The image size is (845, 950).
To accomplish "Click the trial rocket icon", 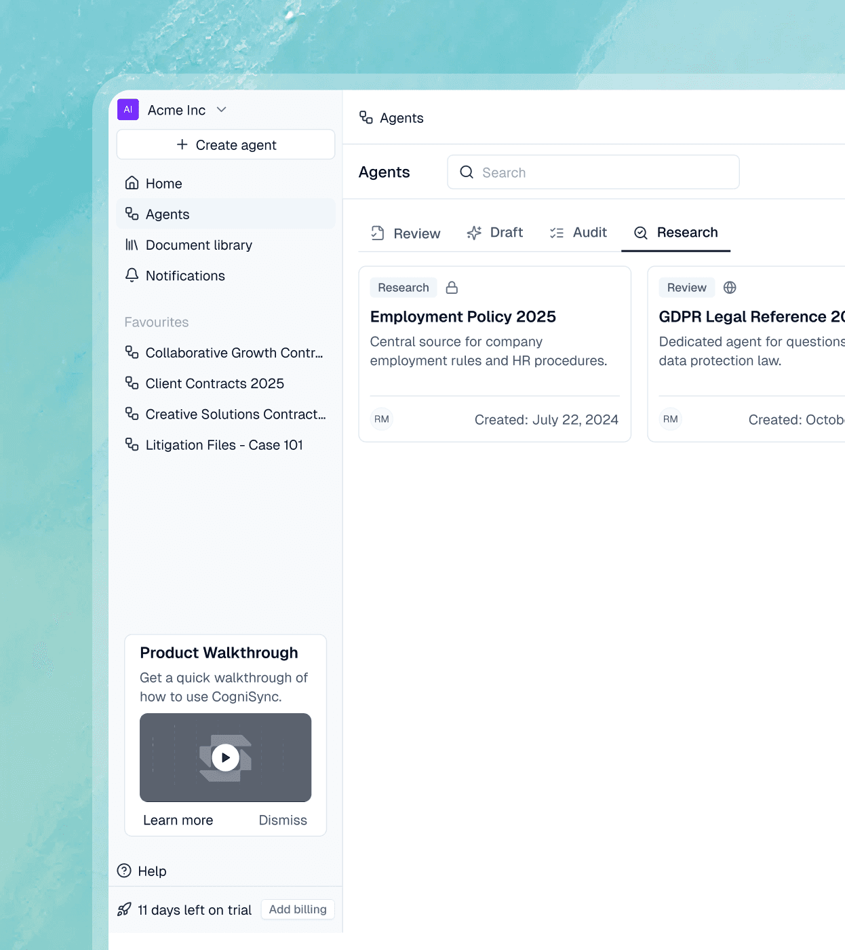I will tap(124, 909).
